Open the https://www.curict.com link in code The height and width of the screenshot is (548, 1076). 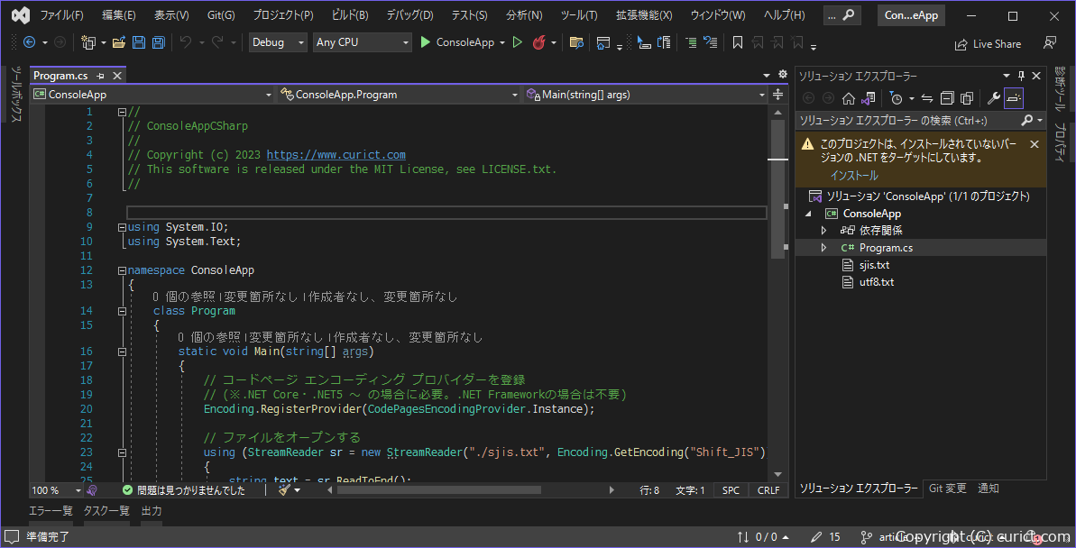pyautogui.click(x=336, y=154)
